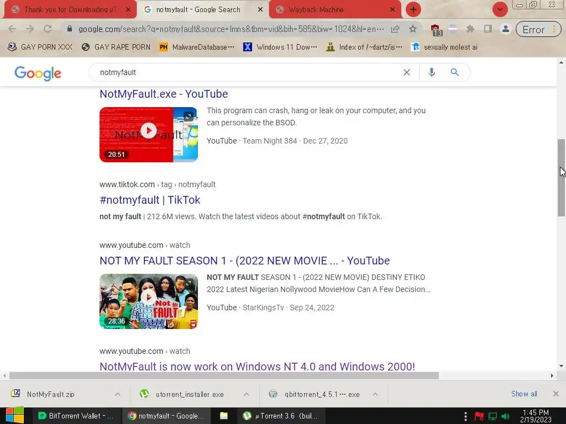Click the URL text in the address bar

pos(231,29)
